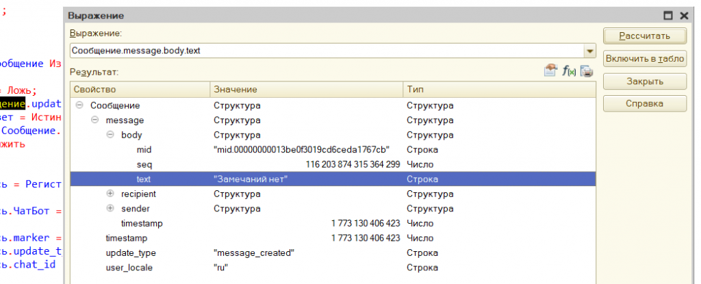Image resolution: width=701 pixels, height=284 pixels.
Task: Click the value "Замечаний нет"
Action: (x=251, y=179)
